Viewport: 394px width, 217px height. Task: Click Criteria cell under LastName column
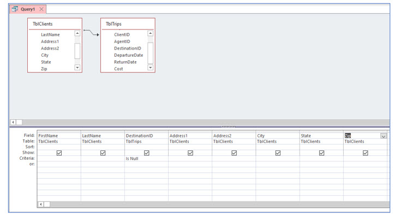click(103, 159)
